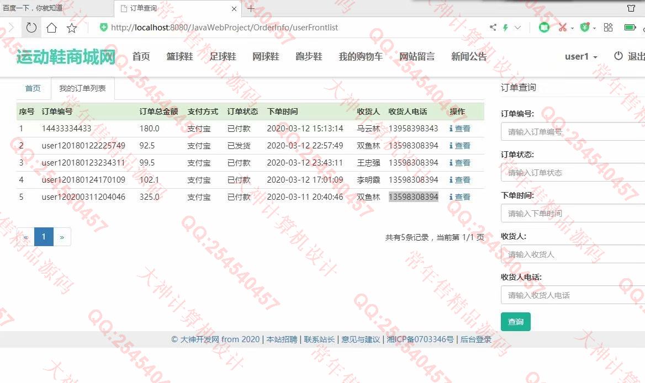Open the apps grid extension icon
Viewport: 645px width, 383px height.
tap(608, 28)
